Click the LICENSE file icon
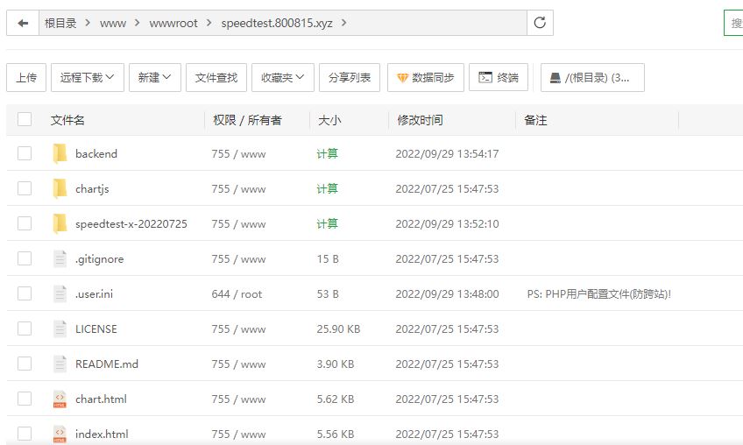Image resolution: width=743 pixels, height=445 pixels. click(x=60, y=329)
